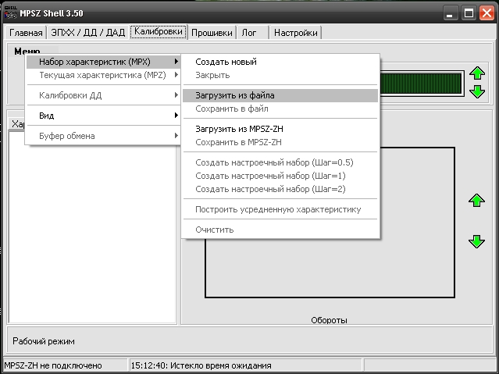Click the green down arrow beside the progress bar
The width and height of the screenshot is (499, 374).
(478, 92)
